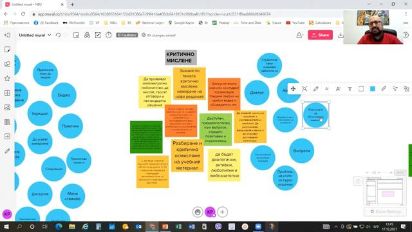Click the minimap thumbnail

pos(386,191)
